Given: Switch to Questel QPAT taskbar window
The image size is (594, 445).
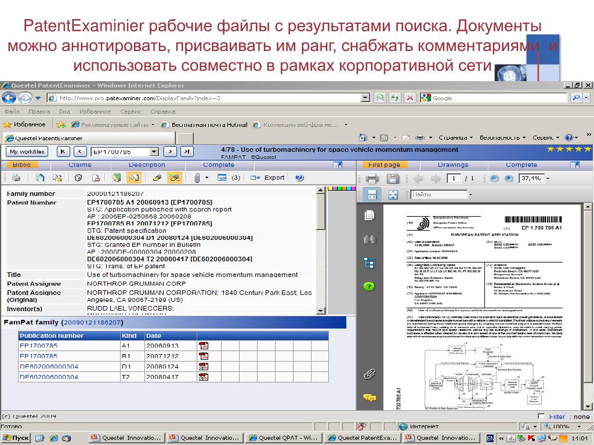Looking at the screenshot, I should (x=284, y=438).
